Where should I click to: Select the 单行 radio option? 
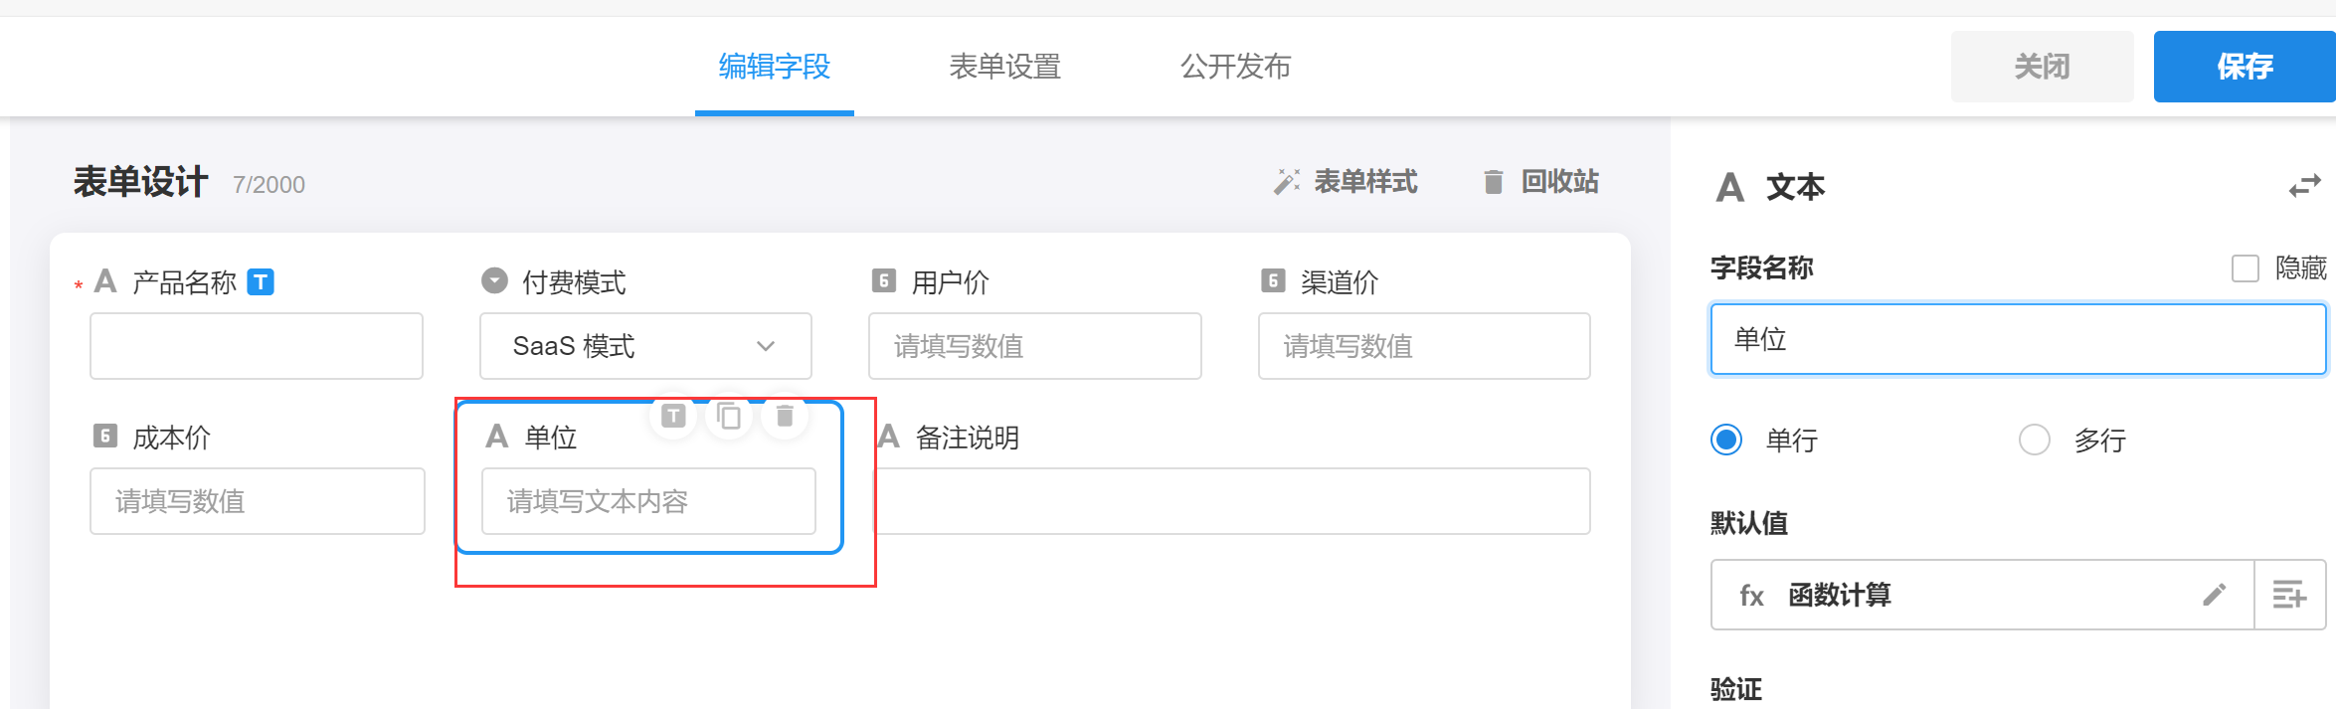click(x=1726, y=440)
